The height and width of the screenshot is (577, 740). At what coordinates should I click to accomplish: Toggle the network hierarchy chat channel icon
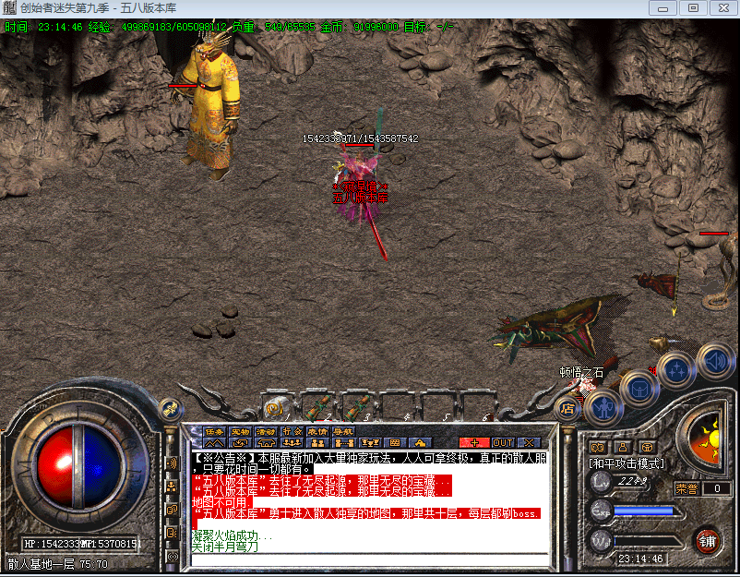coord(172,487)
